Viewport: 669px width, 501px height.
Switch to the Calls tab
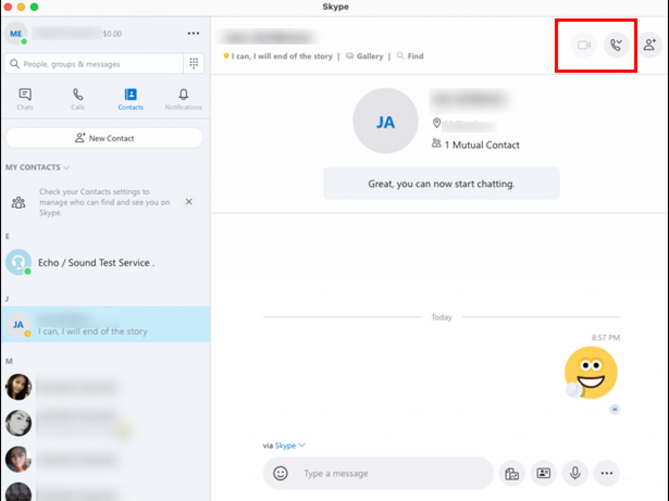[77, 99]
